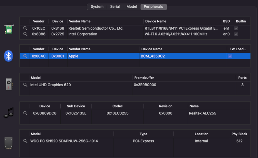Switch to the System tab
Screen dimensions: 258x158
(x=97, y=6)
